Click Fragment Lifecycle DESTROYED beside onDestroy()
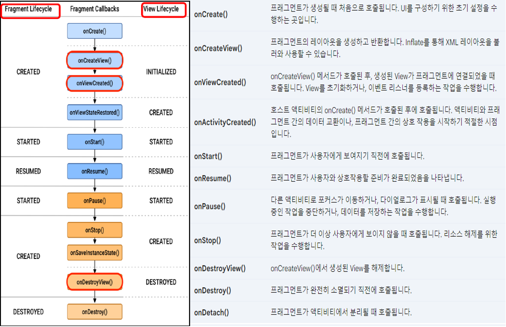This screenshot has width=506, height=327. coord(28,312)
